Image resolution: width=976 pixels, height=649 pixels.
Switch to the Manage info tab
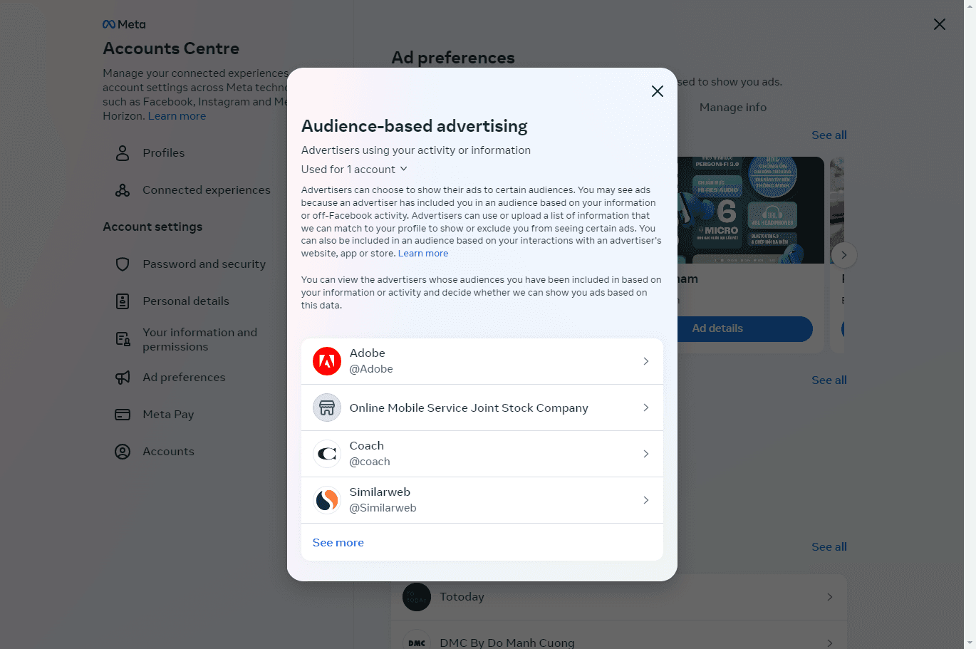(x=732, y=108)
